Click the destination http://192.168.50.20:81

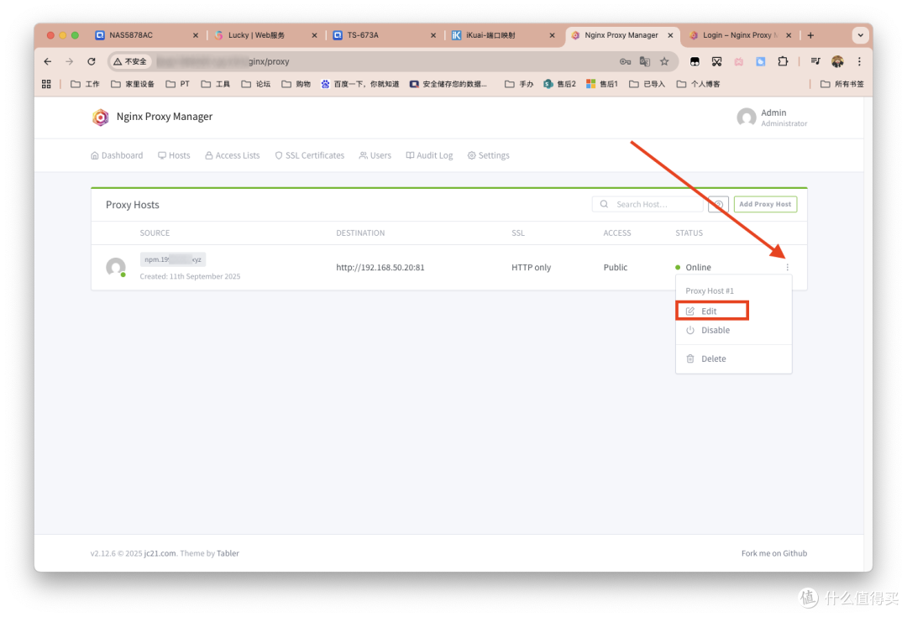point(380,267)
